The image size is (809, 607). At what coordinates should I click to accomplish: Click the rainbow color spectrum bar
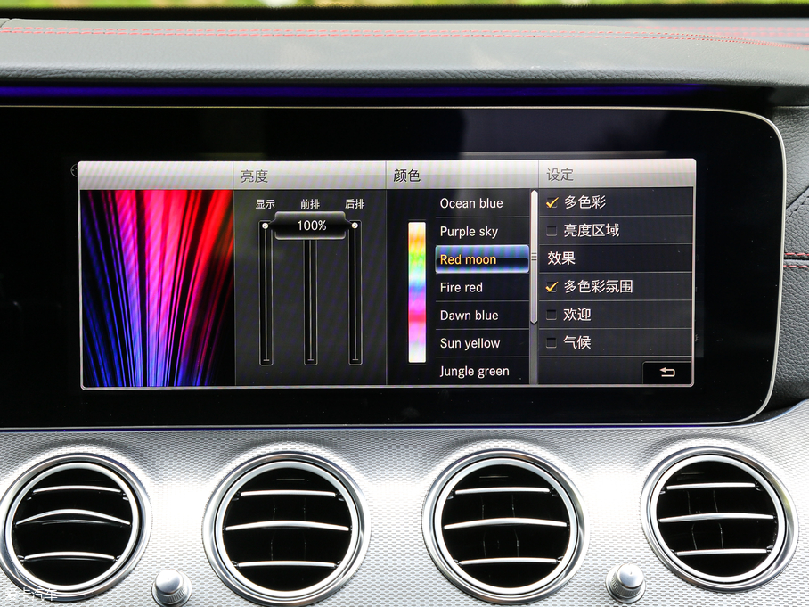(x=417, y=292)
